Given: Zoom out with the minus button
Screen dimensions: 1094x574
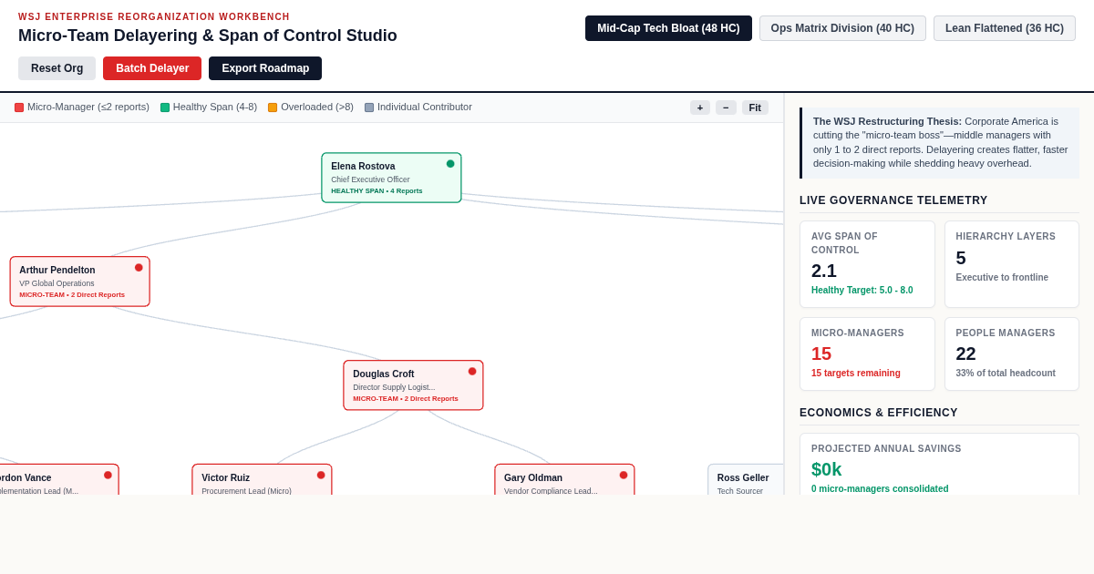Looking at the screenshot, I should 726,108.
